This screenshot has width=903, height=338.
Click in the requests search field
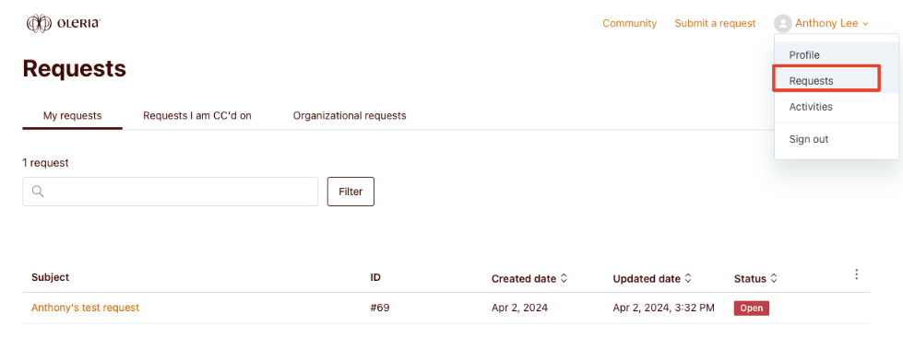click(170, 192)
